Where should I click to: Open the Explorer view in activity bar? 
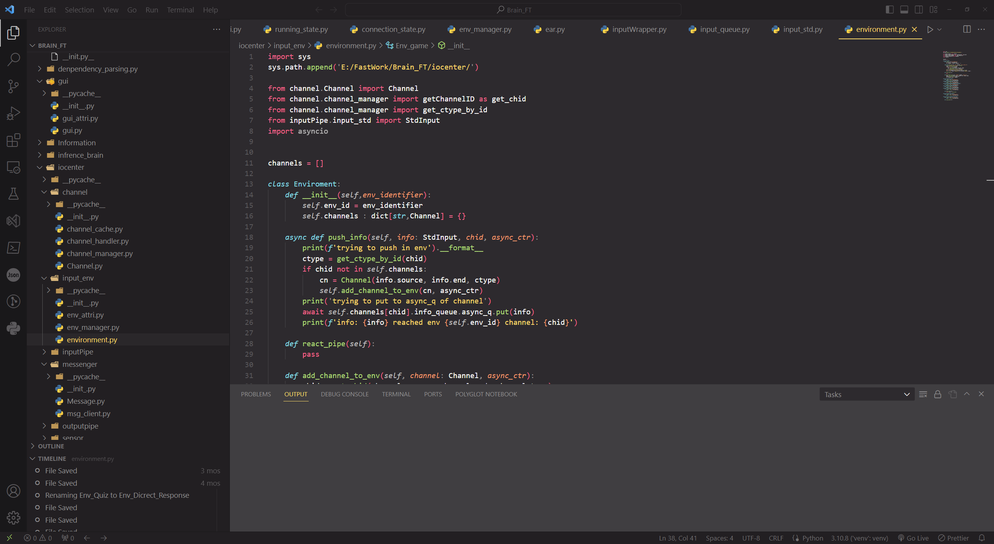[x=13, y=33]
